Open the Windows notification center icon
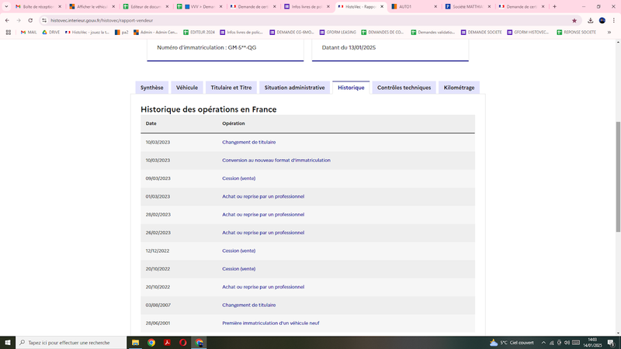This screenshot has height=349, width=621. [611, 343]
